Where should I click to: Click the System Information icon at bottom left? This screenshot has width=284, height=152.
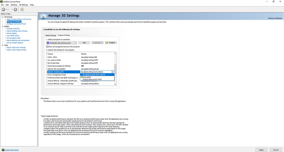3,150
